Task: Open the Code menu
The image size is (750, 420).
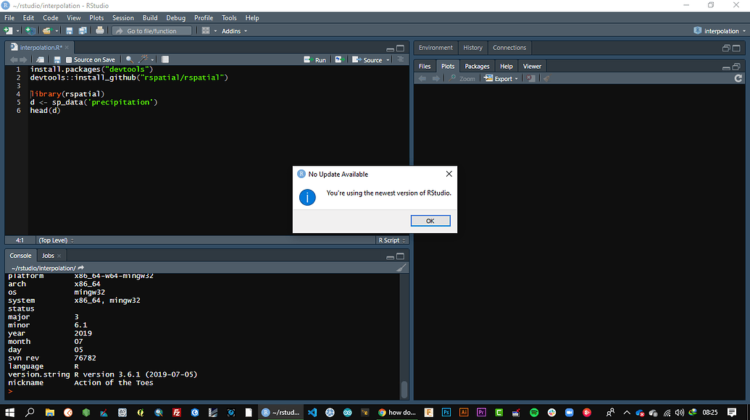Action: click(x=50, y=17)
